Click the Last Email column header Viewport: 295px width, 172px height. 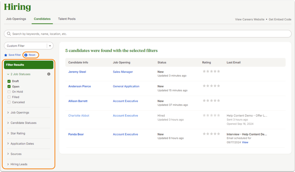coord(234,63)
